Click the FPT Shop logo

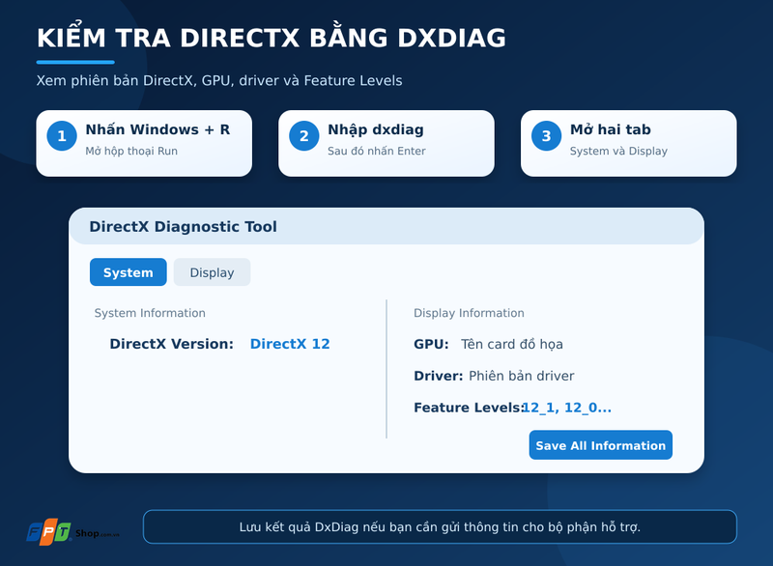click(x=73, y=531)
